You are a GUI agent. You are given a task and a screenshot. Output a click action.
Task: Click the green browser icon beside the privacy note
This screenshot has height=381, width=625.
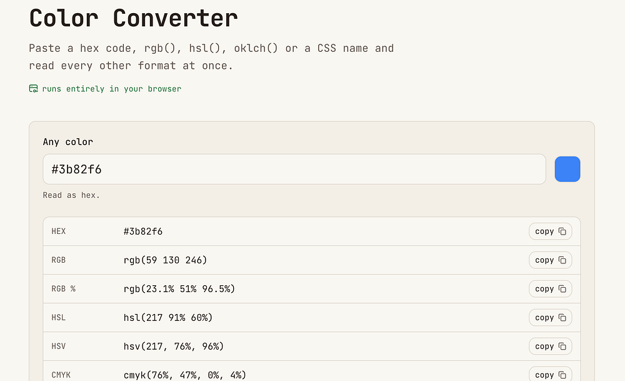[34, 89]
